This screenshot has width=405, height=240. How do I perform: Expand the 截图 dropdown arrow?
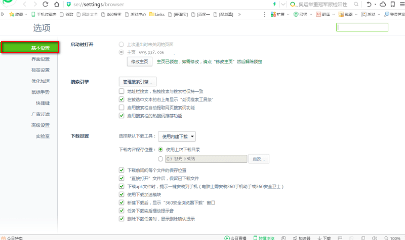pyautogui.click(x=356, y=15)
